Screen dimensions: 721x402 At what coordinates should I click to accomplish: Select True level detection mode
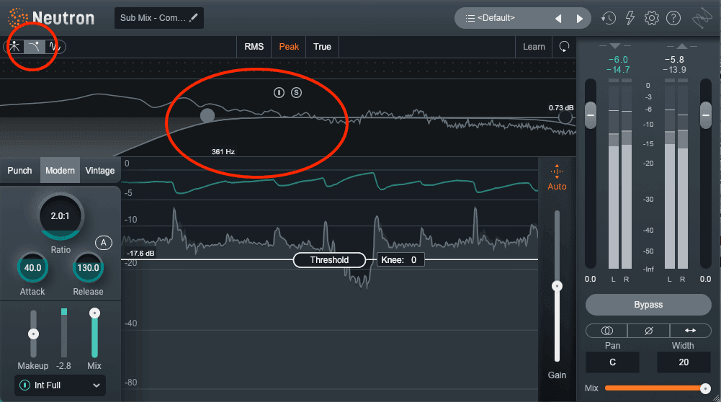(x=322, y=46)
